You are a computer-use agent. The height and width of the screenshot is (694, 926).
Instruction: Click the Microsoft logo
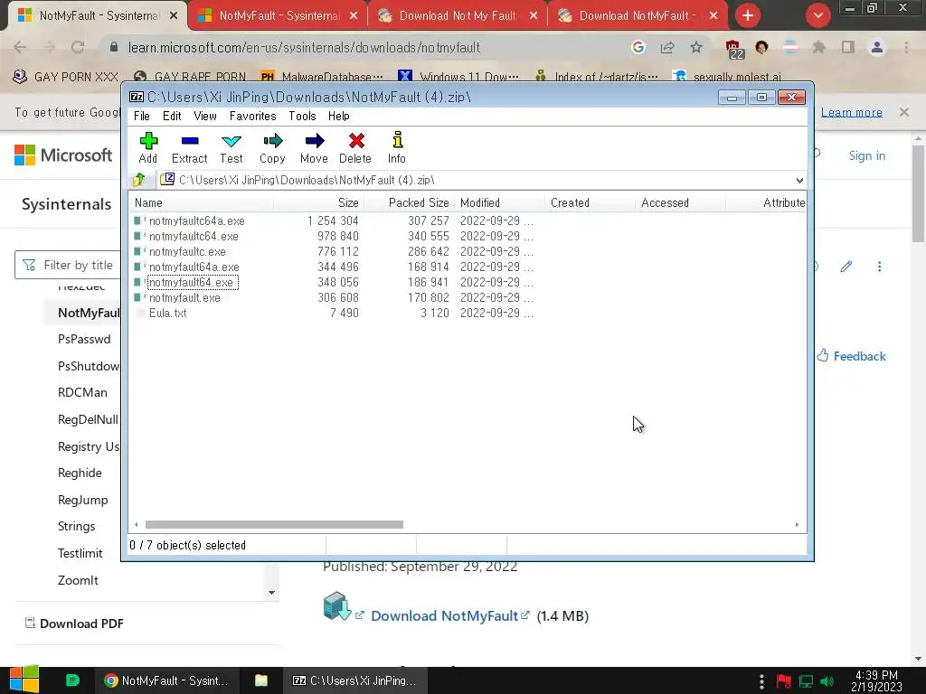63,155
